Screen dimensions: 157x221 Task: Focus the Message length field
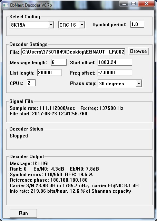click(x=59, y=62)
